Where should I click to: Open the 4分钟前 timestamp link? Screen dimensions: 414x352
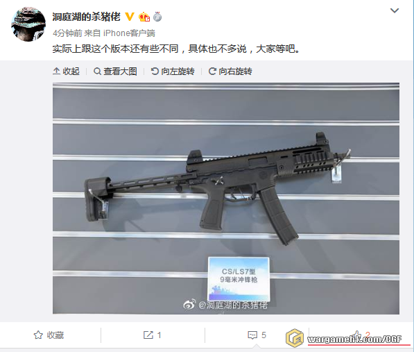67,33
